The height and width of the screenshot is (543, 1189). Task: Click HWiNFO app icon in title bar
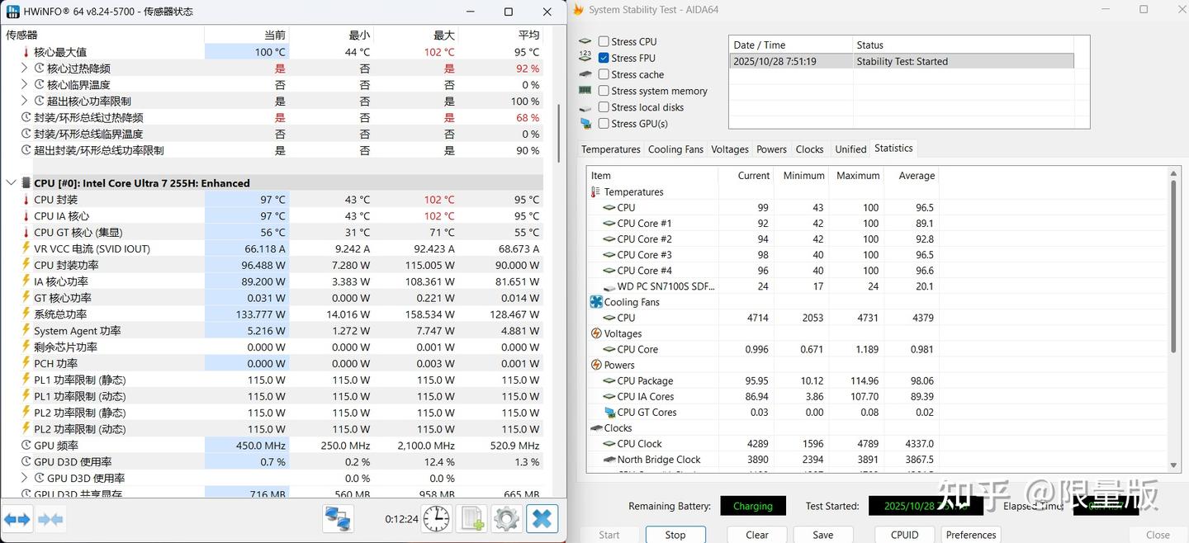13,11
